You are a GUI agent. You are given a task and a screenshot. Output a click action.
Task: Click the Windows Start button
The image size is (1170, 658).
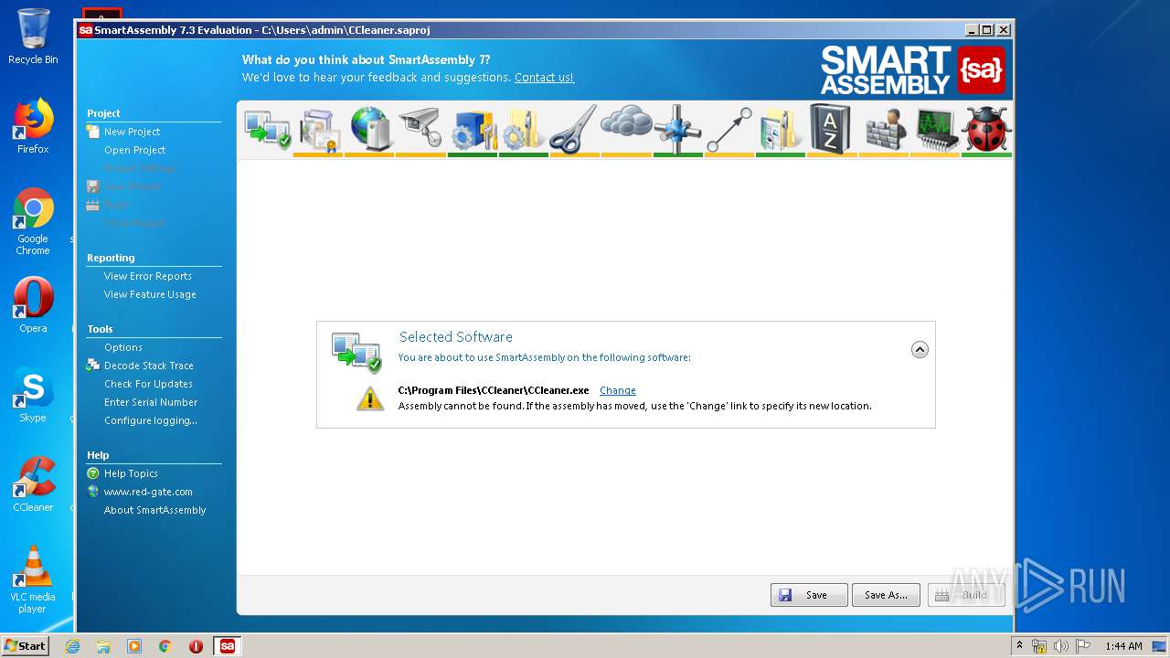26,646
